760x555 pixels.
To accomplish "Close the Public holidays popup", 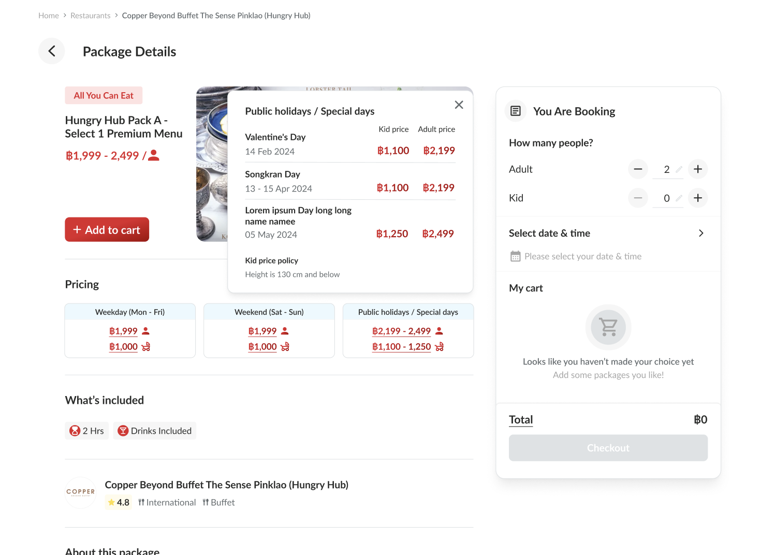I will point(459,105).
